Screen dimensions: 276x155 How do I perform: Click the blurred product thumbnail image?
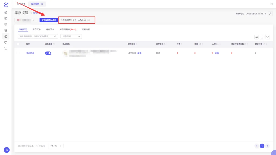(65, 53)
